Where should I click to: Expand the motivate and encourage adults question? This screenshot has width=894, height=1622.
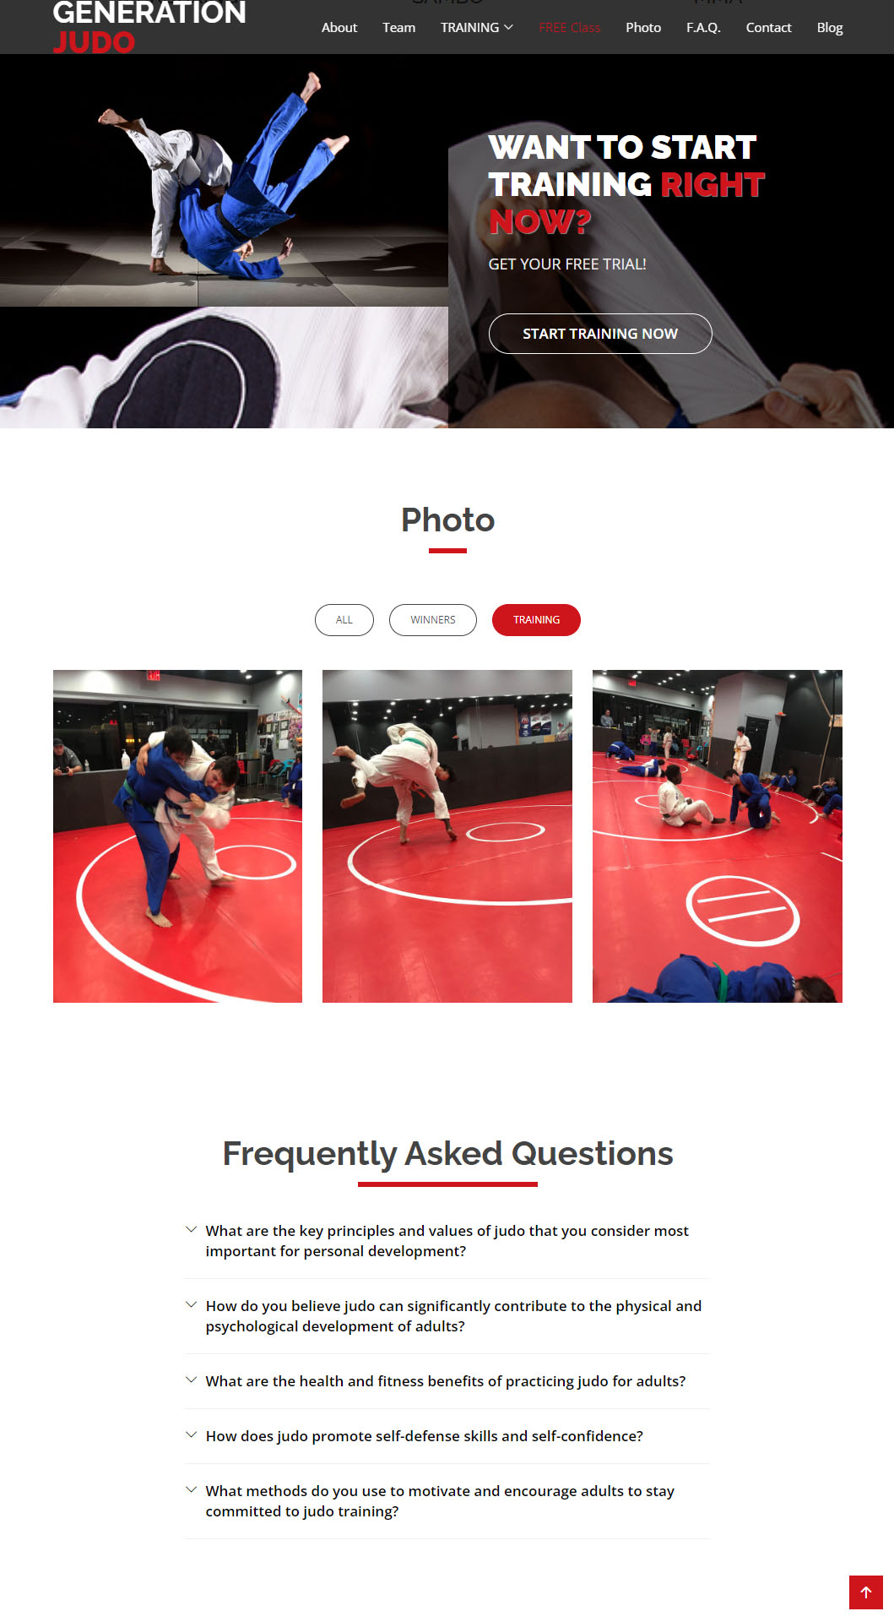[447, 1501]
